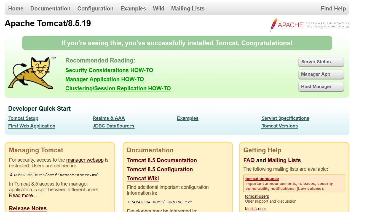375x212 pixels.
Task: Click Find Help in the navigation bar
Action: 333,9
